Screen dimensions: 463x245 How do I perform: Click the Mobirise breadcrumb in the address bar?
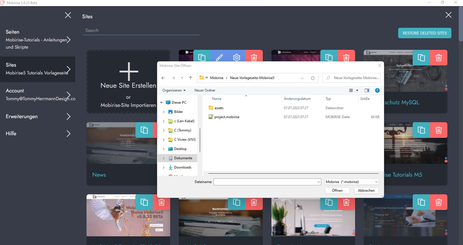(217, 78)
